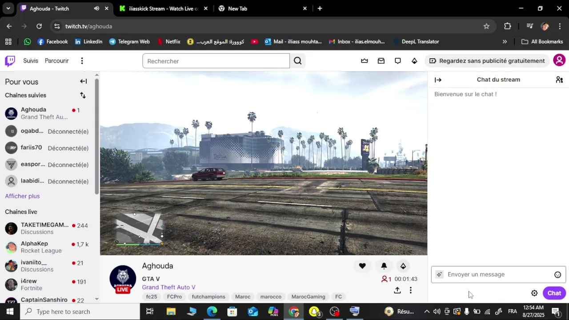569x320 pixels.
Task: Open the notifications inbox envelope icon
Action: coord(381,61)
